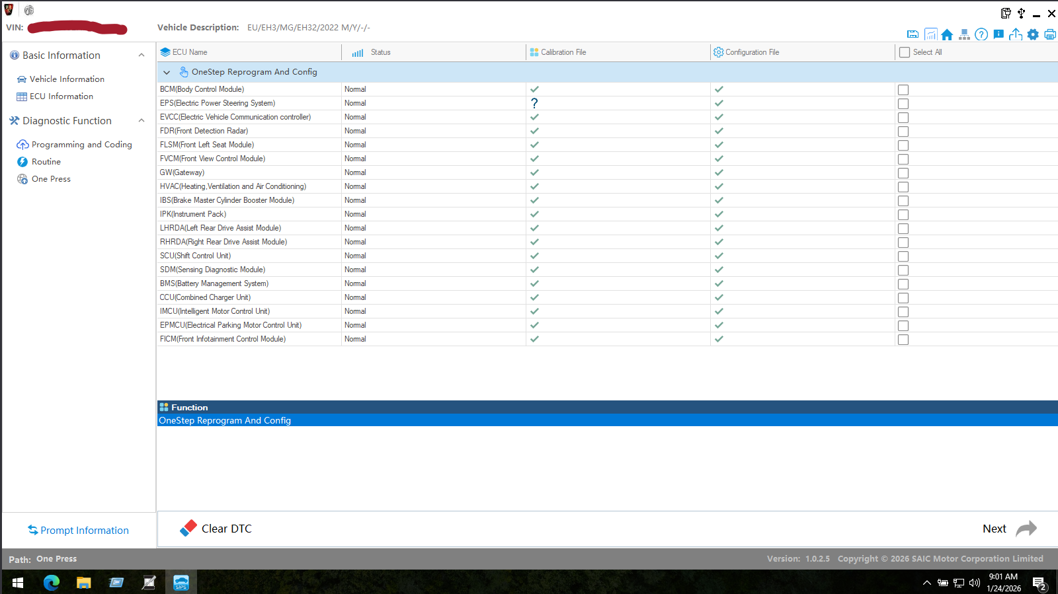Open the help question mark icon
This screenshot has height=594, width=1058.
pos(981,35)
